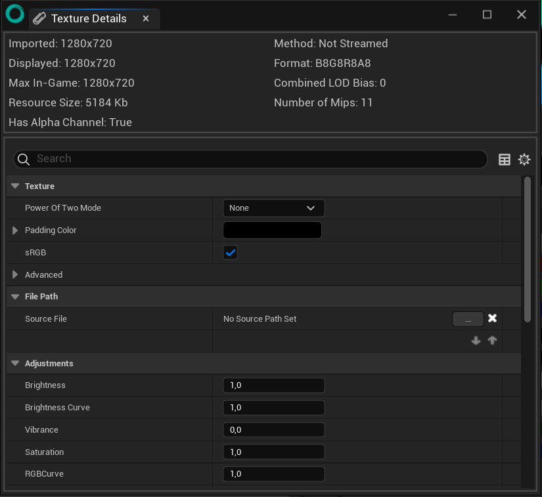Click the move up arrow under Source File
The height and width of the screenshot is (497, 542).
point(492,341)
